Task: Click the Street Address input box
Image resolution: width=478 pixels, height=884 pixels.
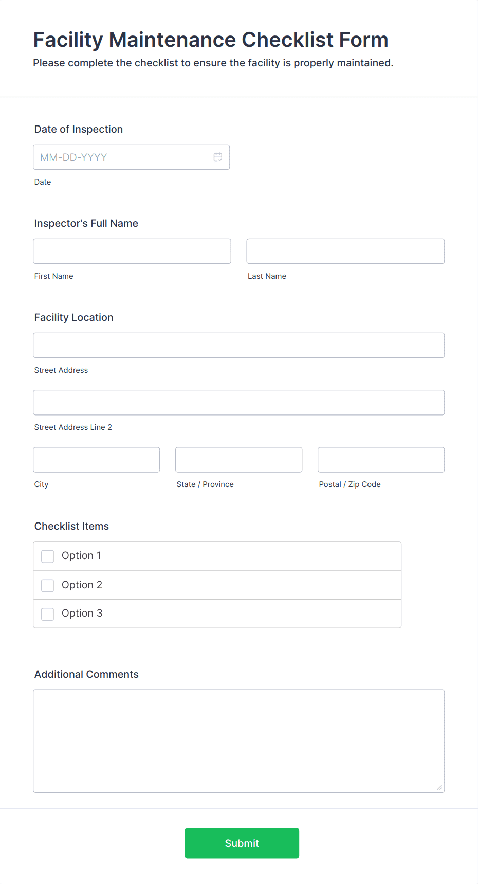Action: pos(239,346)
